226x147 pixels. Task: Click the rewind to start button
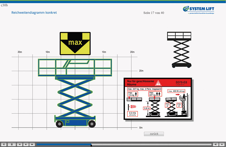4,144
